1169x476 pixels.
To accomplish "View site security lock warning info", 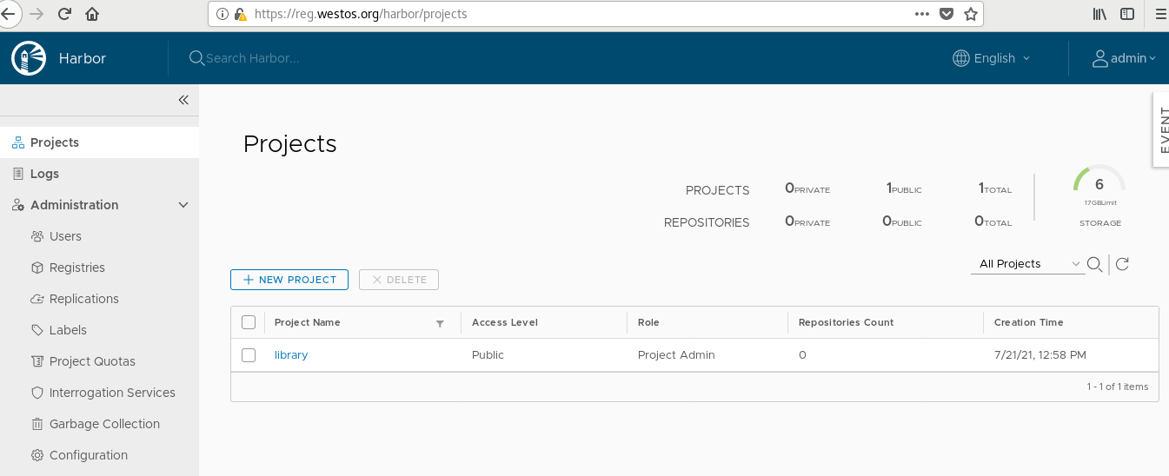I will click(240, 14).
